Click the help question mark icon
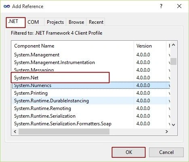 pos(161,6)
